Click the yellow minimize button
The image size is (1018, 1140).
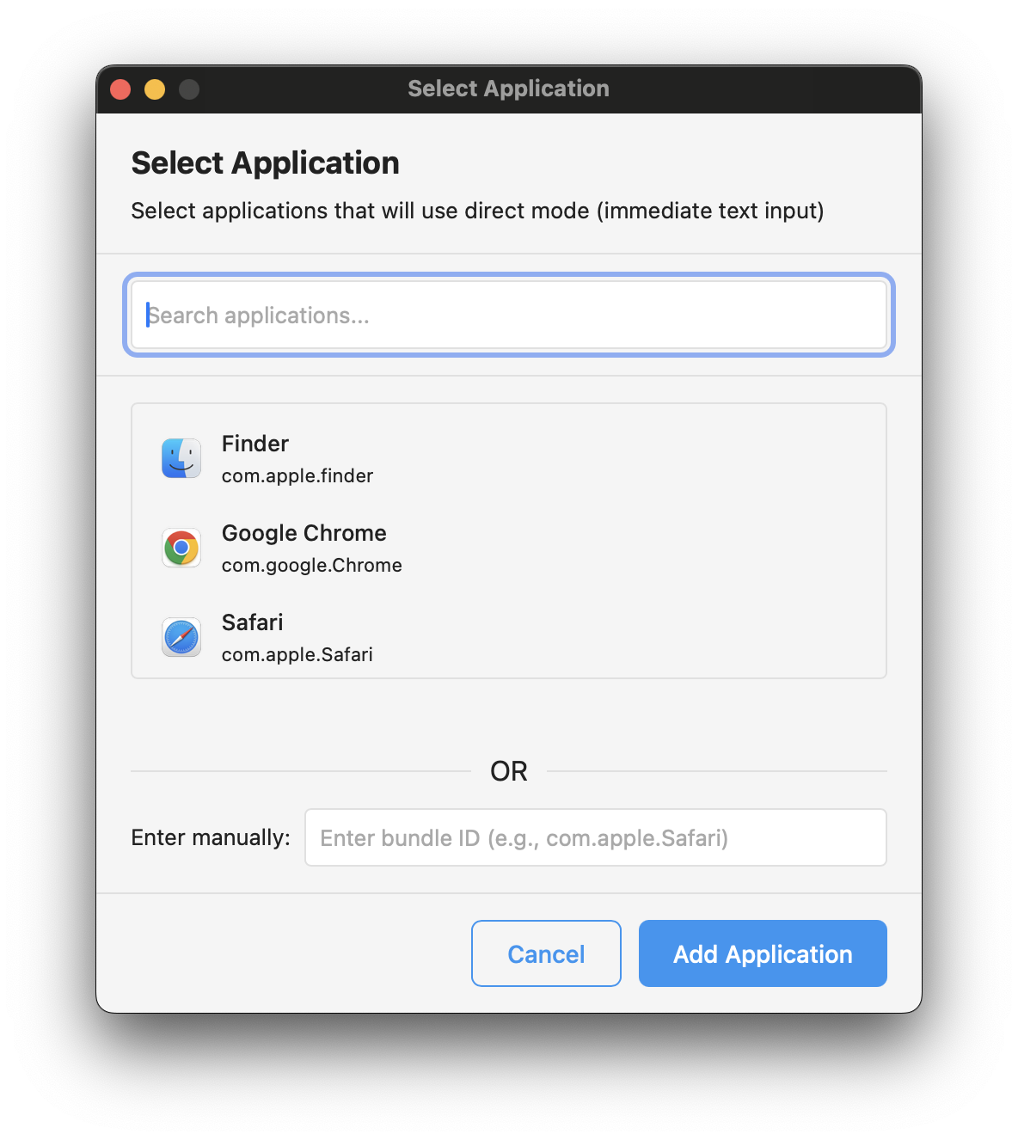pyautogui.click(x=155, y=89)
